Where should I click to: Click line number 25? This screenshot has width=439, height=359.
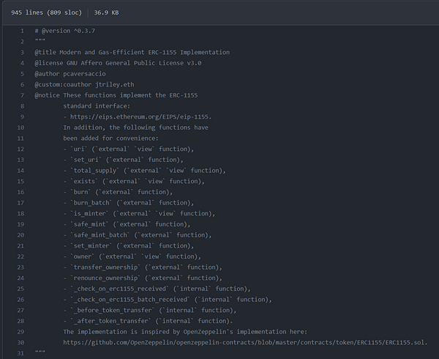point(20,289)
